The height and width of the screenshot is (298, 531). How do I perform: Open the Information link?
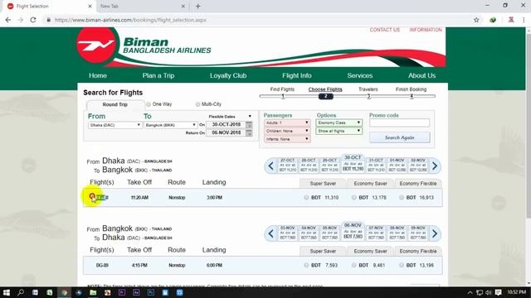pos(426,30)
